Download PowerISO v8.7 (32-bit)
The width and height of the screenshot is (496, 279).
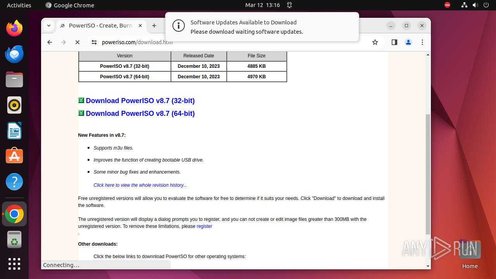(x=140, y=101)
